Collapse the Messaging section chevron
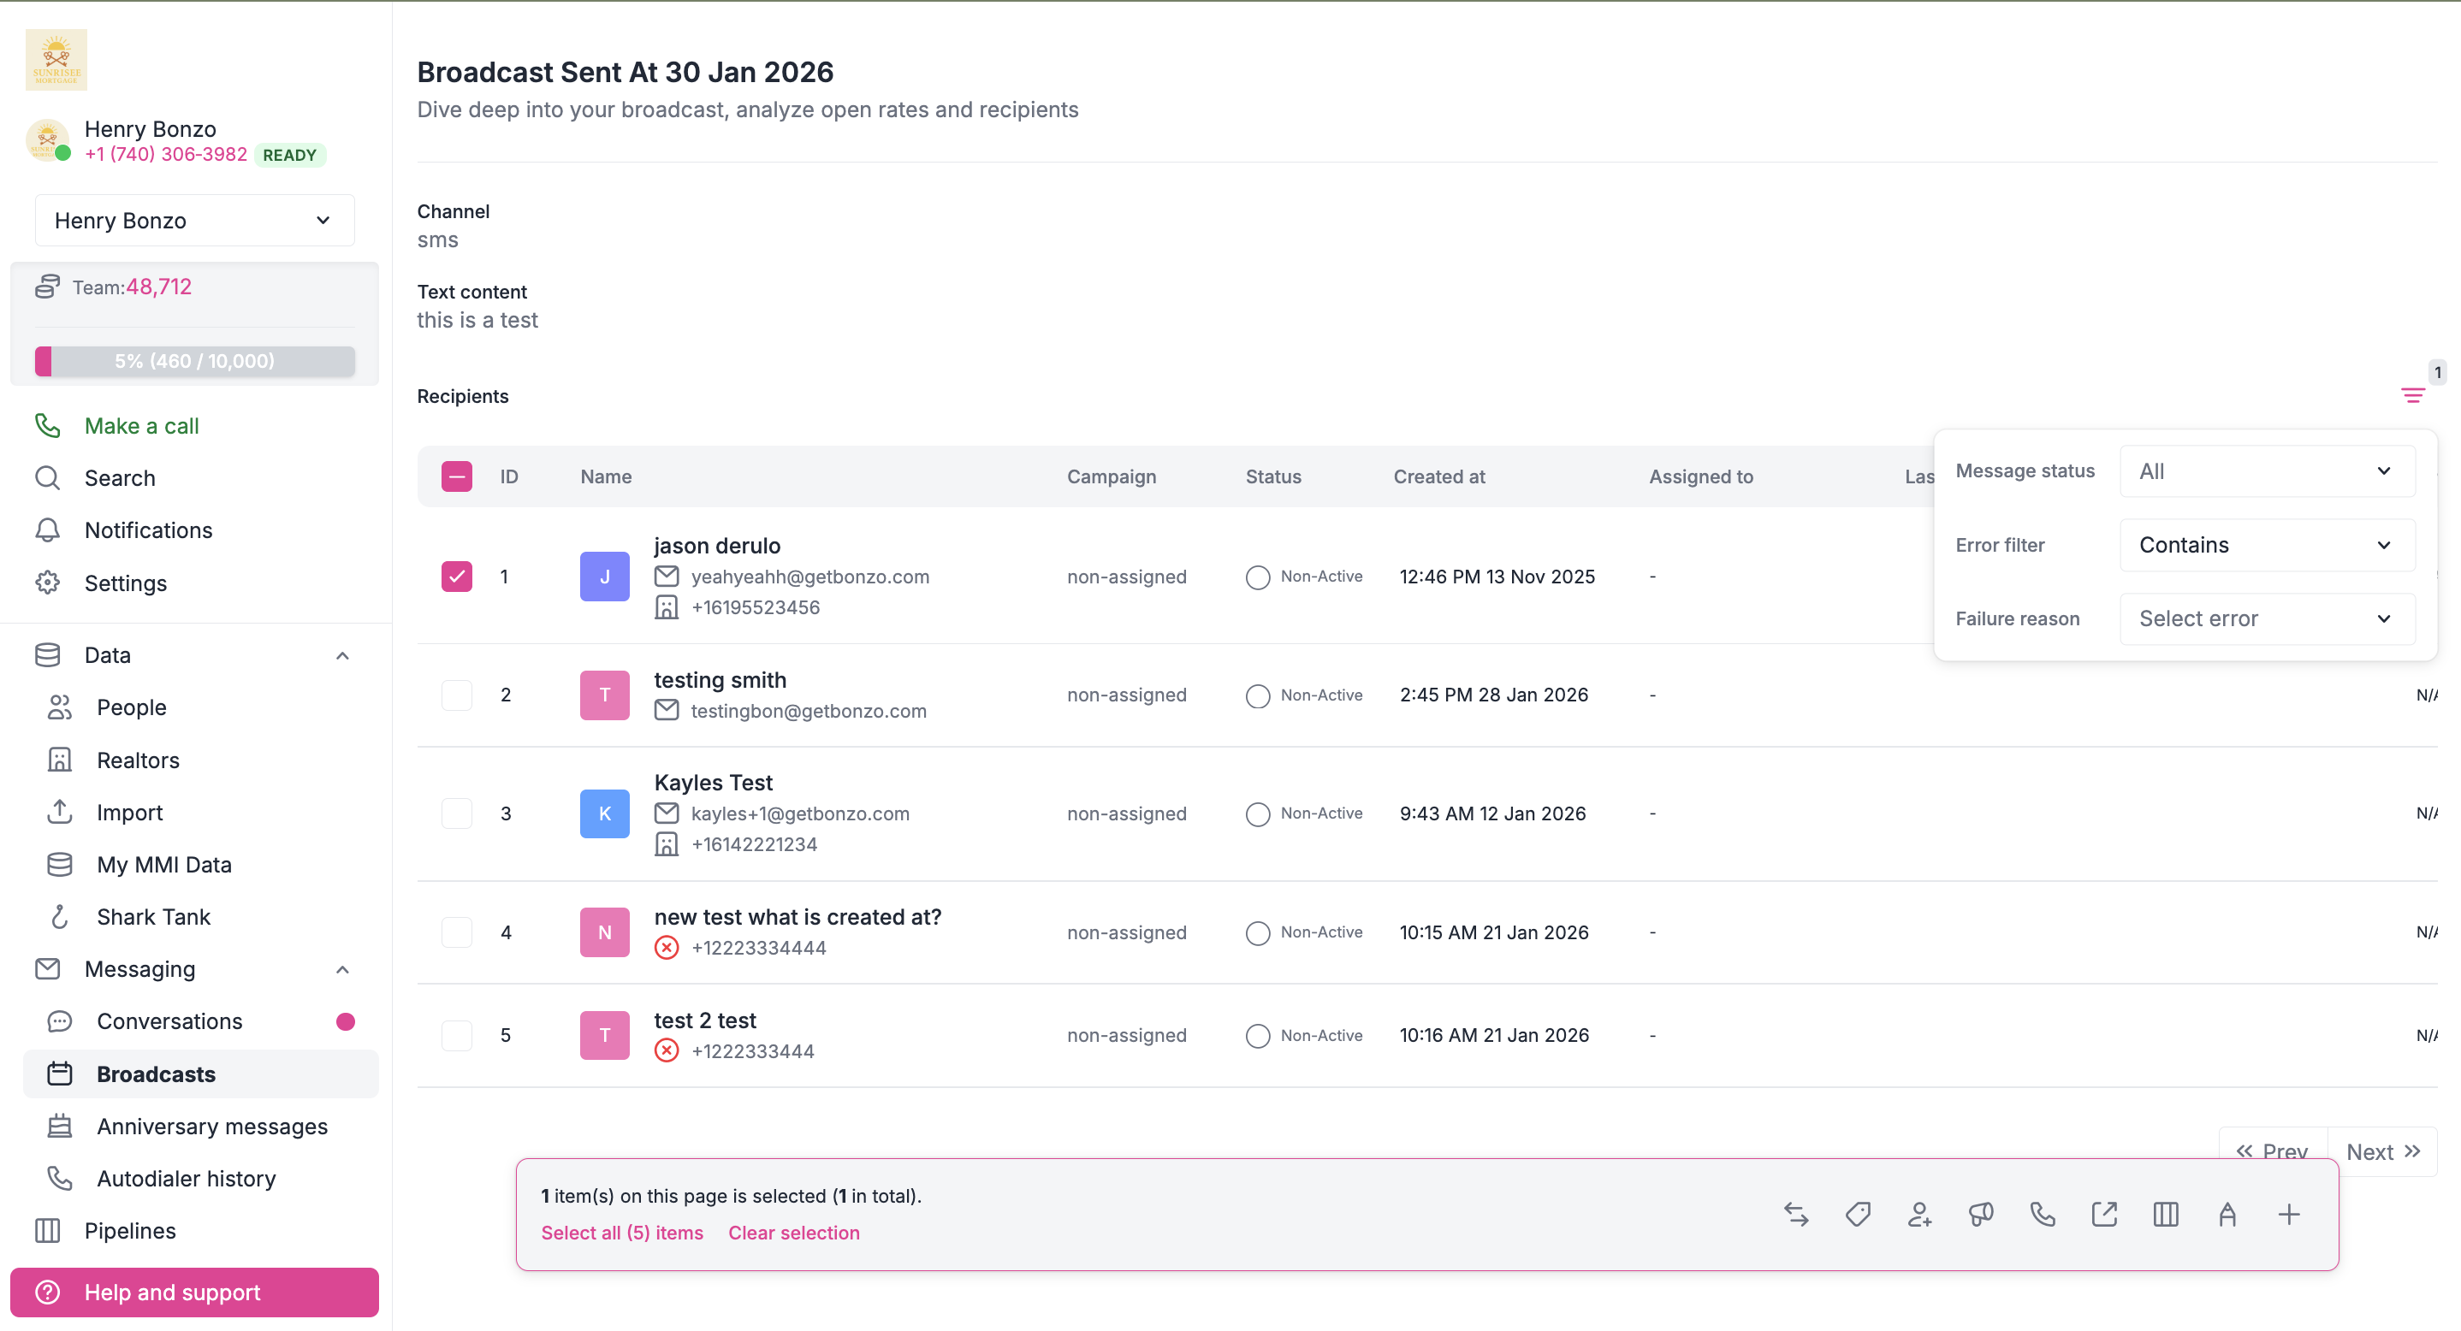2461x1331 pixels. click(343, 970)
